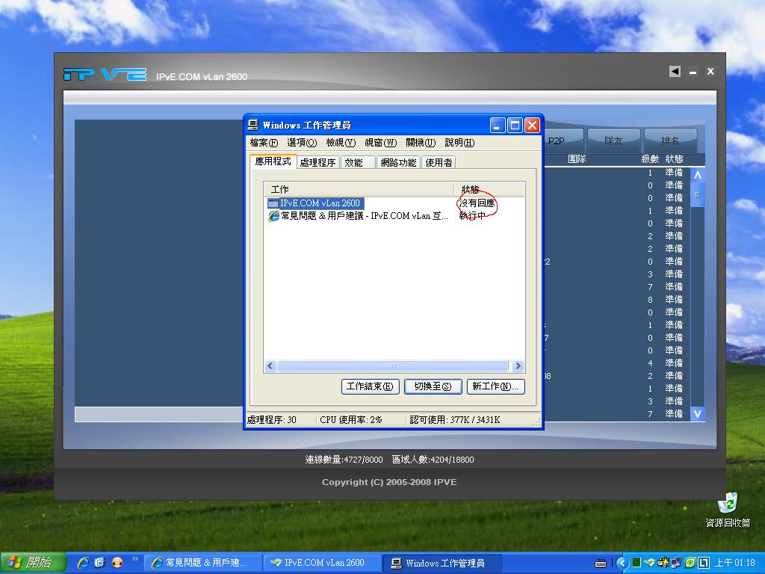Open Recycle Bin 資源回收筒 on the desktop

point(728,510)
